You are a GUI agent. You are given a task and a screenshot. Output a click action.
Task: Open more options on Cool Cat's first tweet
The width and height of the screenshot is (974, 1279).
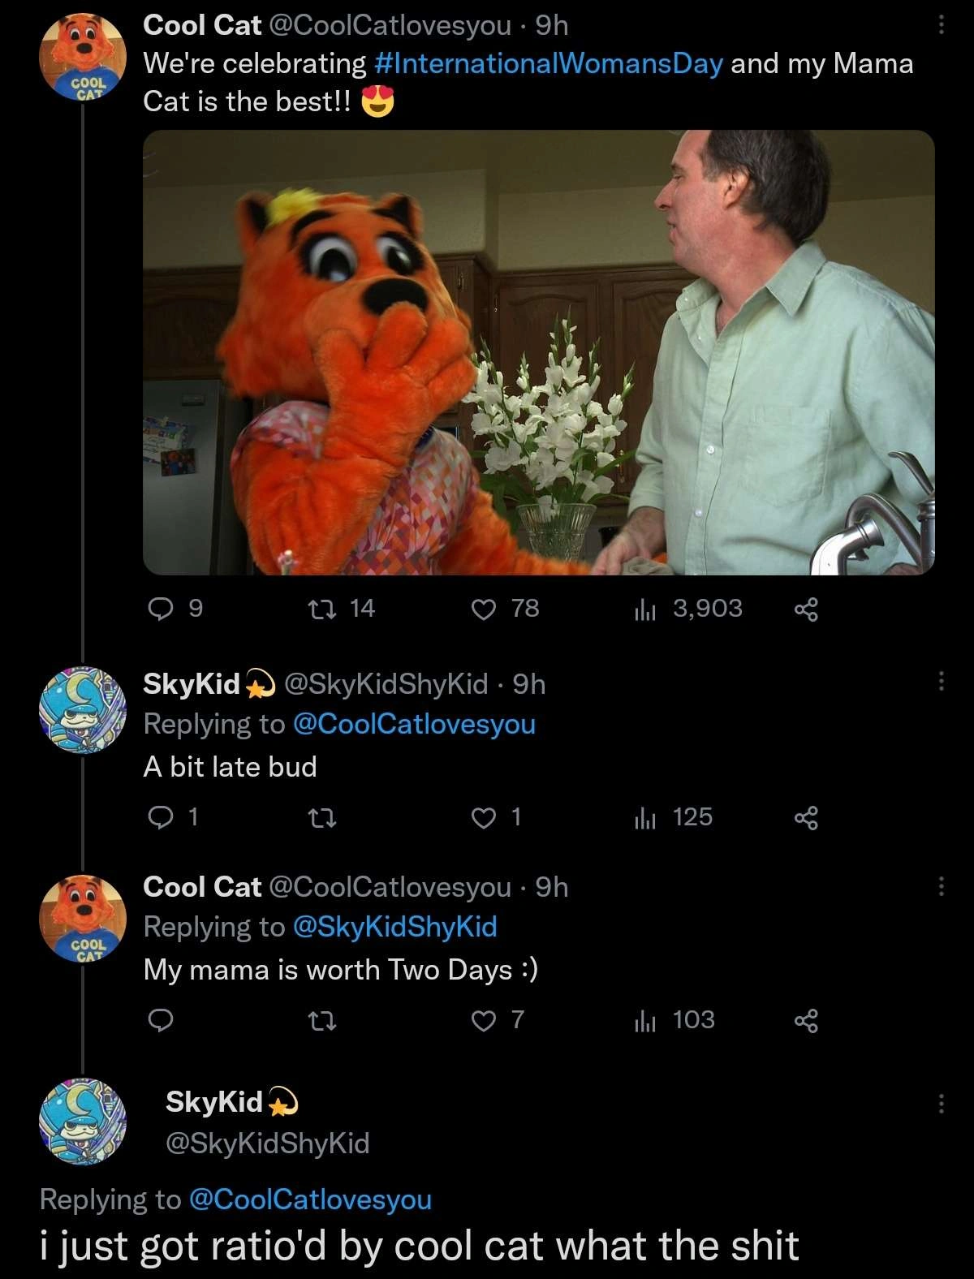coord(941,25)
